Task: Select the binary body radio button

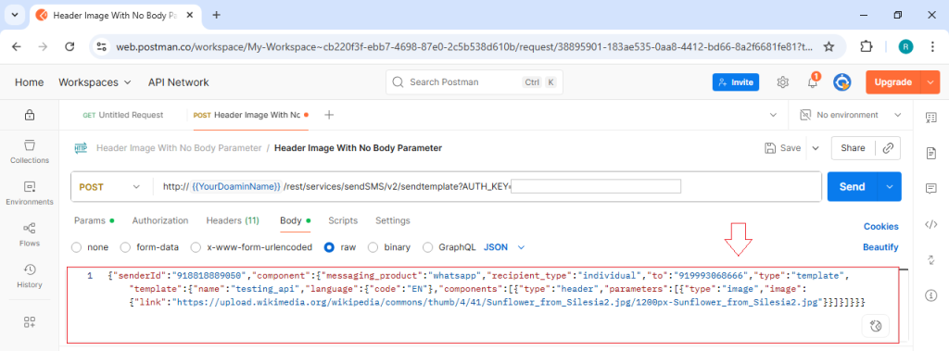Action: point(373,247)
